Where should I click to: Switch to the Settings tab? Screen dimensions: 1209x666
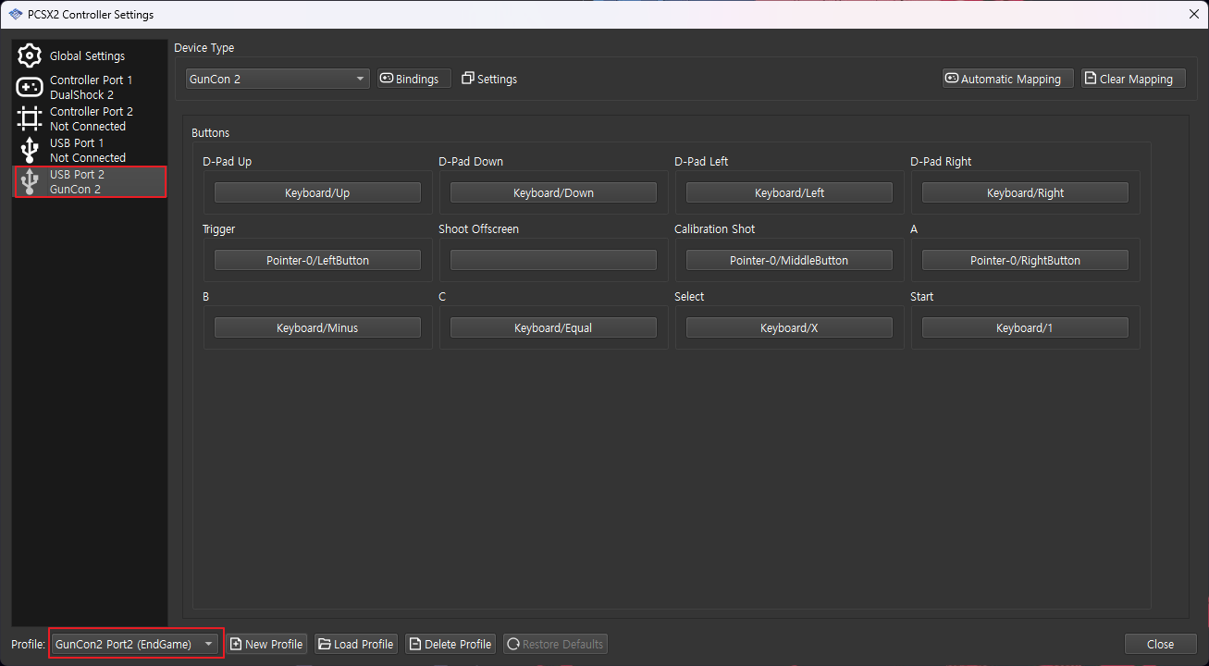click(x=489, y=79)
